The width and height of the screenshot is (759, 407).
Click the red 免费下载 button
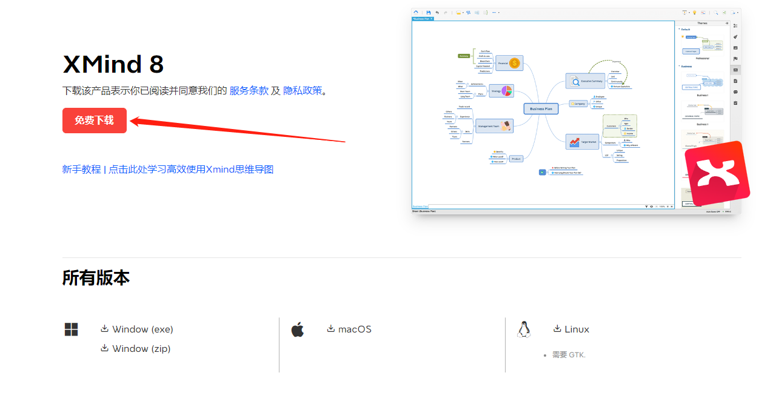coord(95,121)
